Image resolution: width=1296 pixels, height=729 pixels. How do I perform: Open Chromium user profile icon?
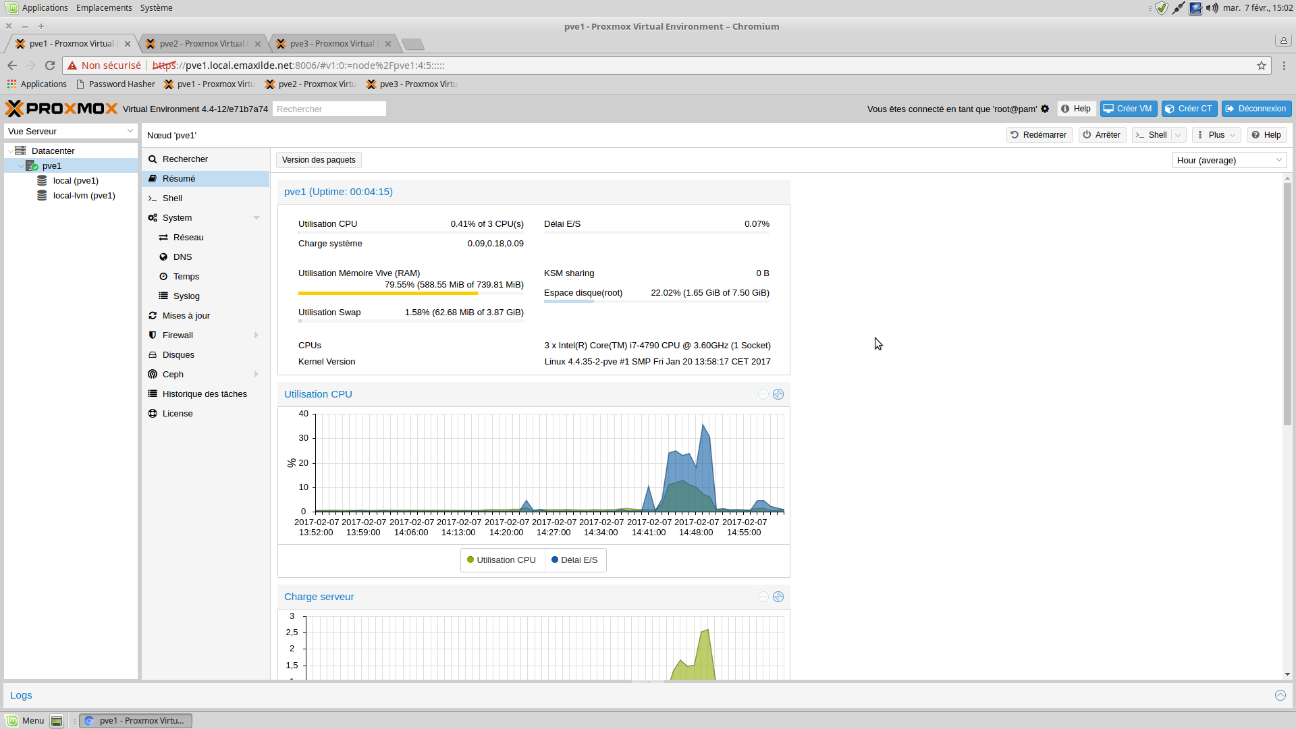coord(1283,40)
